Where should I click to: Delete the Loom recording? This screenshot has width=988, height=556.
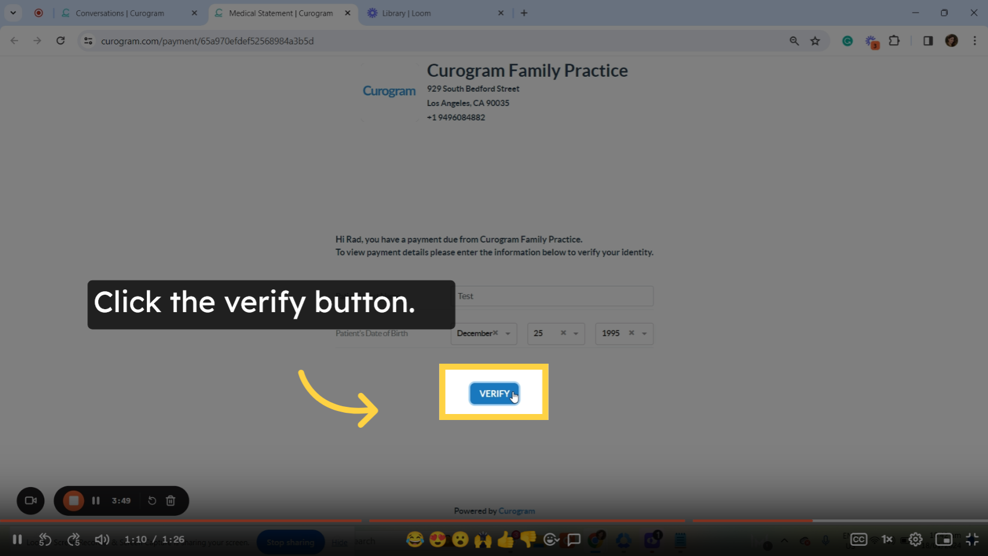coord(170,500)
